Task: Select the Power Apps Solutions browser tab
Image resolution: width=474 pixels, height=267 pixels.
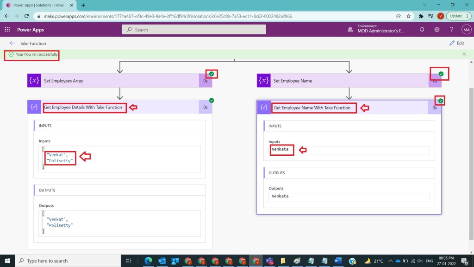Action: [x=39, y=5]
